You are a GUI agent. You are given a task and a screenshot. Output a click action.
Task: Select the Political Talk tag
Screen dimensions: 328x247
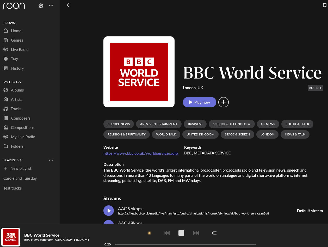(297, 124)
